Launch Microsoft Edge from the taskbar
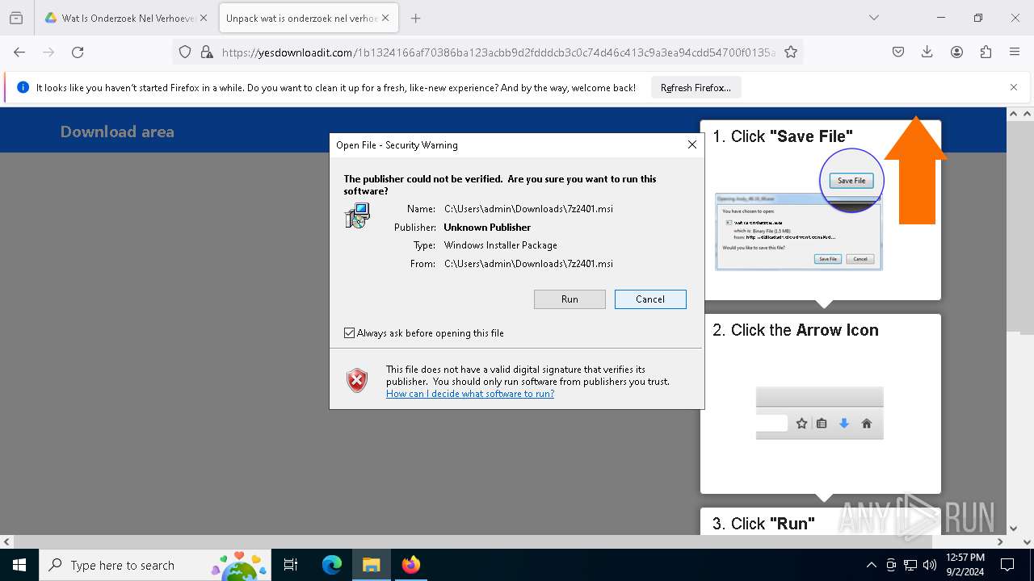1034x581 pixels. (x=332, y=565)
